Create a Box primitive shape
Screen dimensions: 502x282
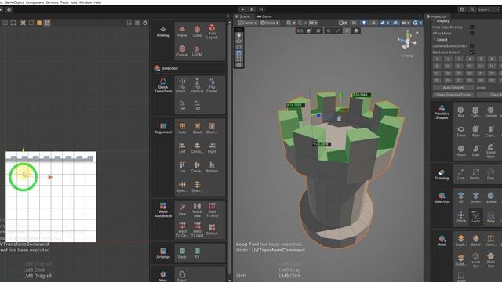[460, 112]
